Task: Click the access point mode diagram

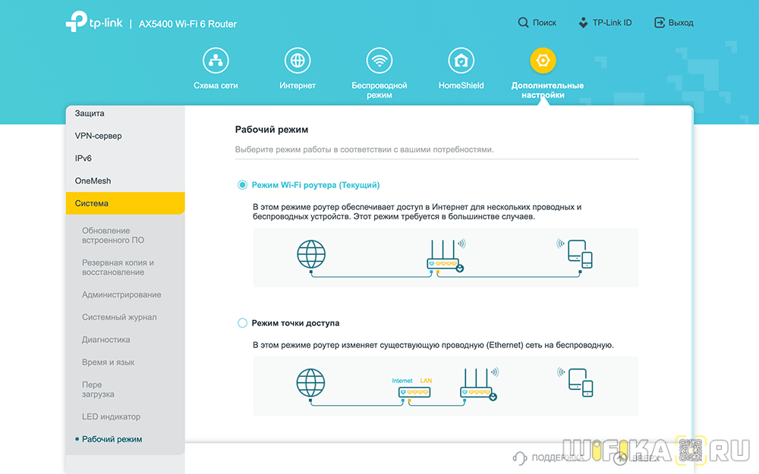Action: point(446,386)
